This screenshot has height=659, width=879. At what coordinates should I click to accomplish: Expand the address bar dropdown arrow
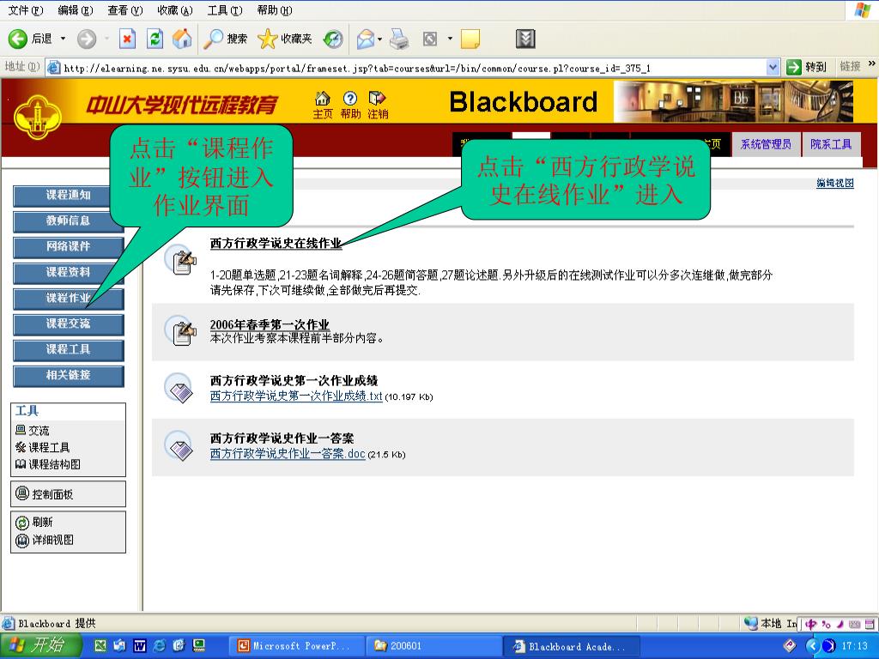773,68
